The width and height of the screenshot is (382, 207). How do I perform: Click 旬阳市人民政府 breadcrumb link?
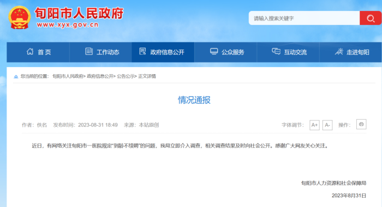[68, 76]
